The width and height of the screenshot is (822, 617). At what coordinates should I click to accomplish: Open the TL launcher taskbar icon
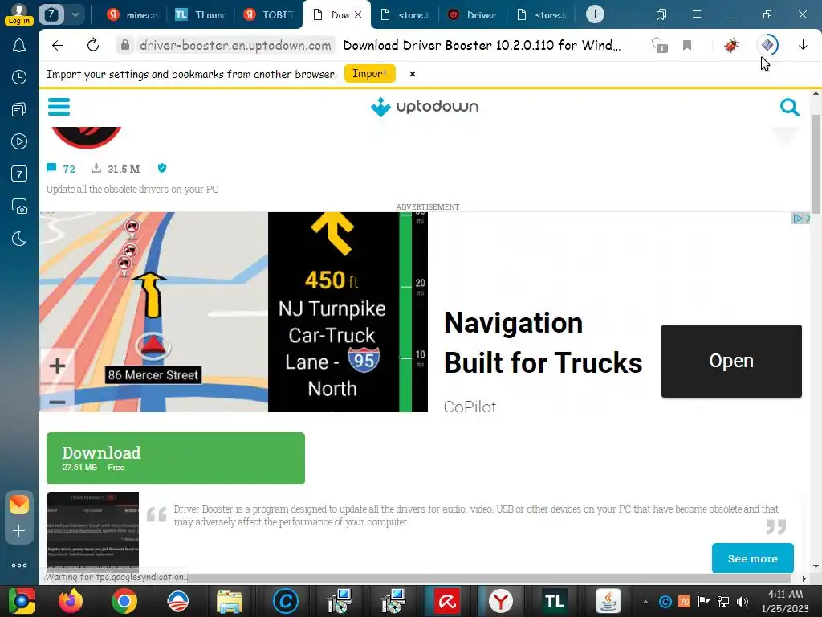point(554,601)
